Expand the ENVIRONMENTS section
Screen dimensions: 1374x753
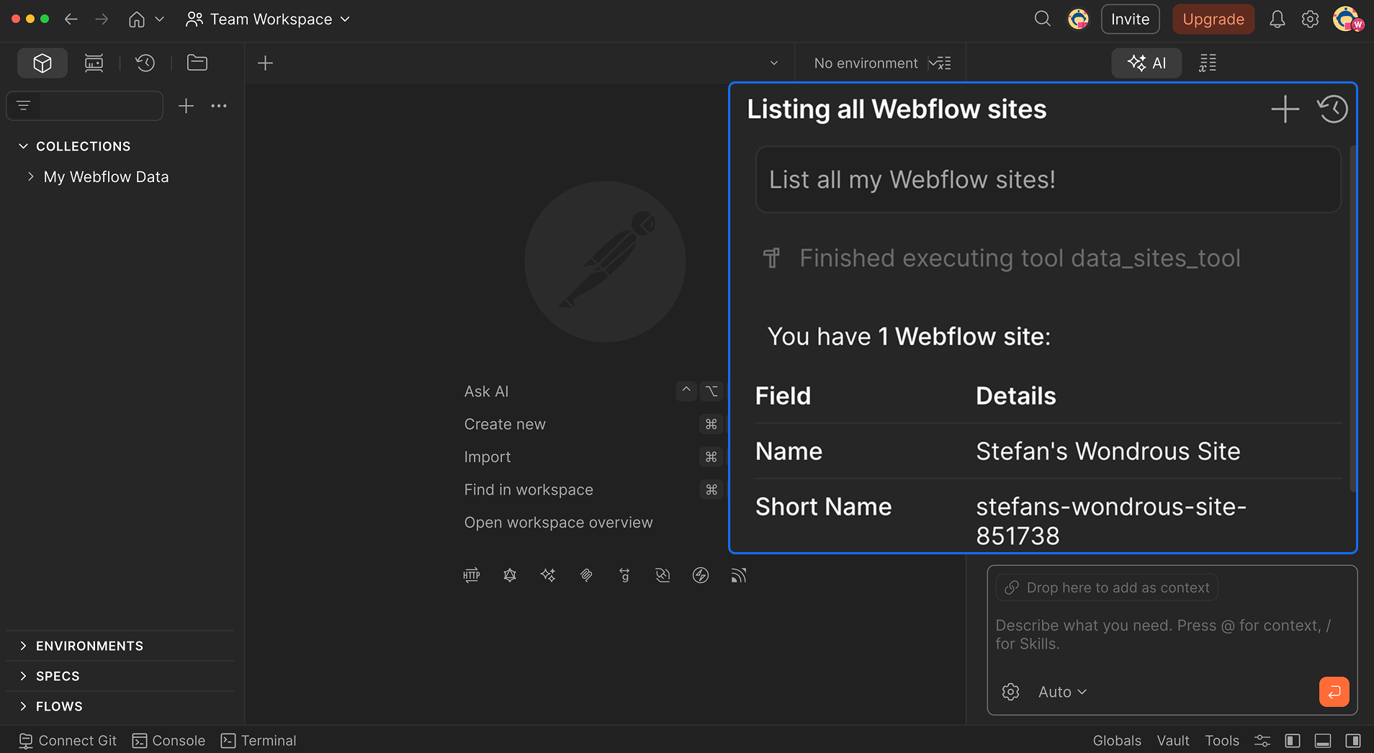click(x=23, y=646)
